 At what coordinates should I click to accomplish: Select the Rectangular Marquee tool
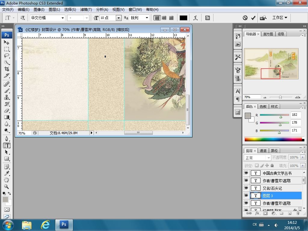[7, 49]
